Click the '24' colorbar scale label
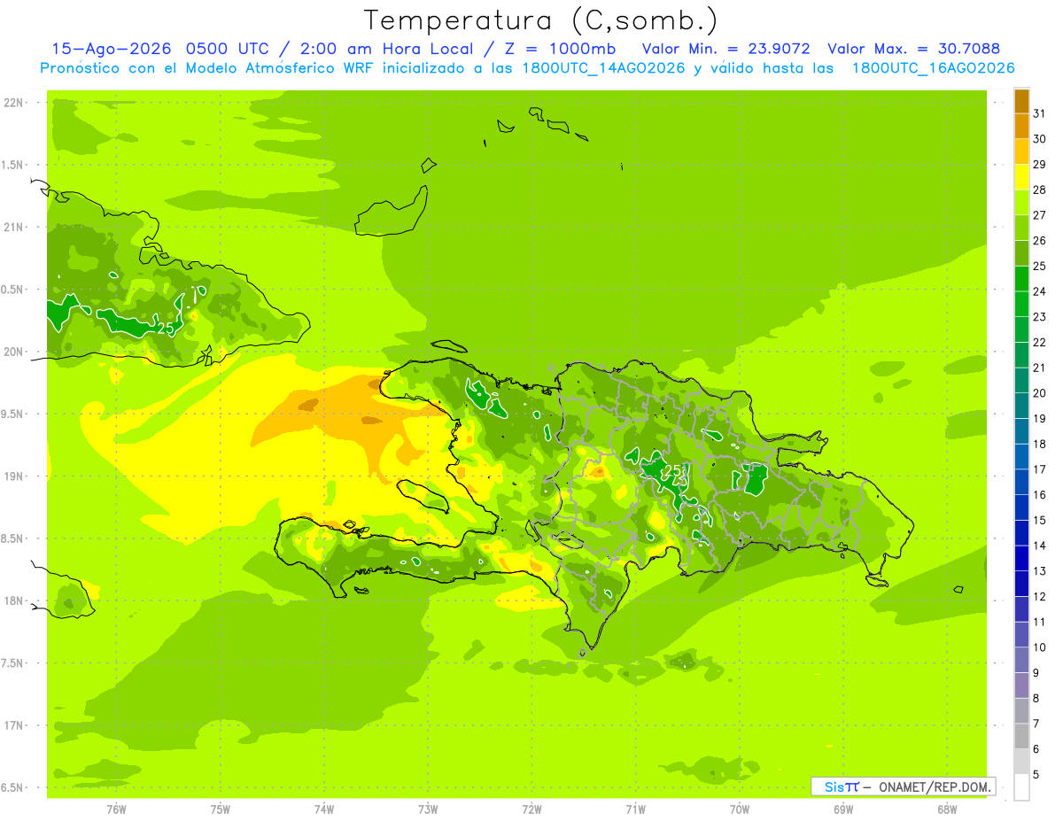Image resolution: width=1063 pixels, height=821 pixels. [x=1040, y=291]
